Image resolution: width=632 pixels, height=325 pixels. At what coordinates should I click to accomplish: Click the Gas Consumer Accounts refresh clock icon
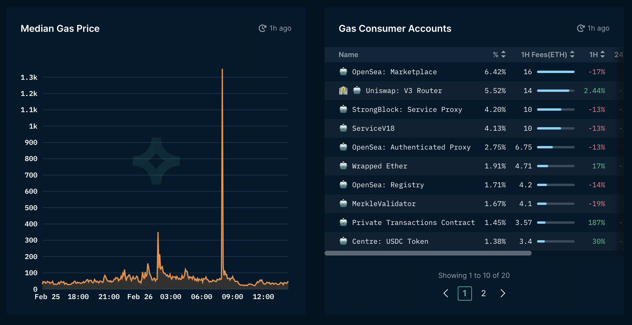click(581, 28)
